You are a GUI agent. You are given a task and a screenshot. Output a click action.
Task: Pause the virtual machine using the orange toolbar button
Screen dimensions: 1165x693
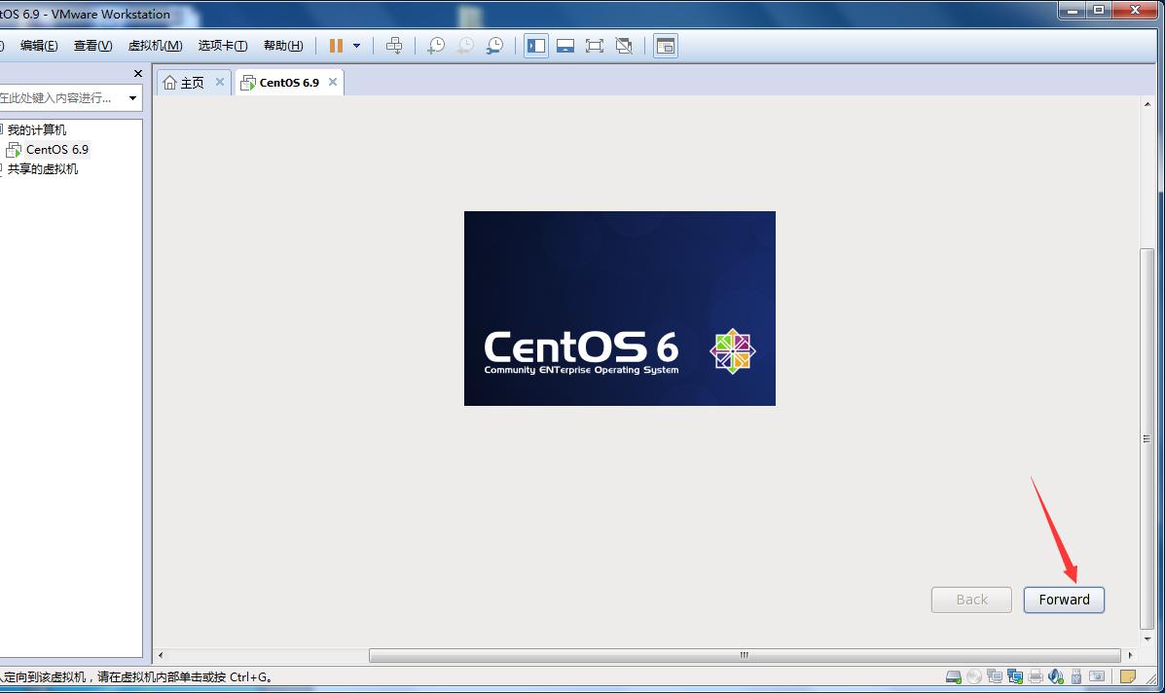[336, 46]
